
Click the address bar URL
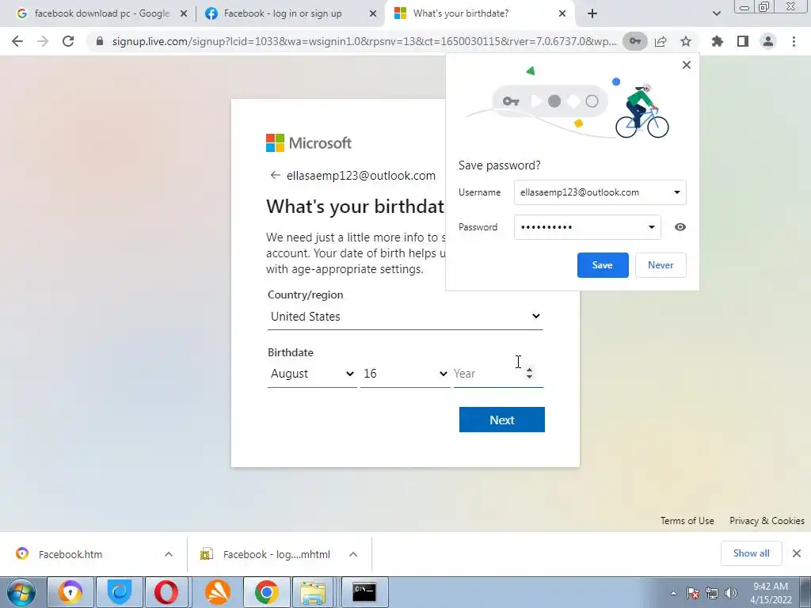coord(364,41)
